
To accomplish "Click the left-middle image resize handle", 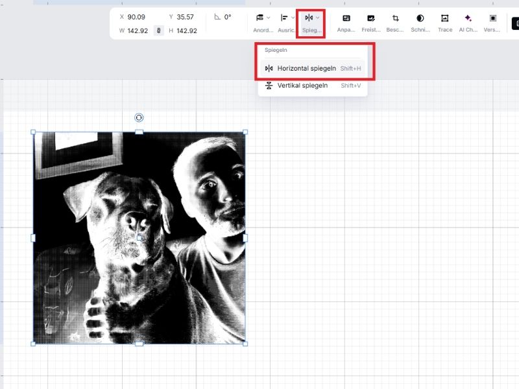I will pos(33,238).
